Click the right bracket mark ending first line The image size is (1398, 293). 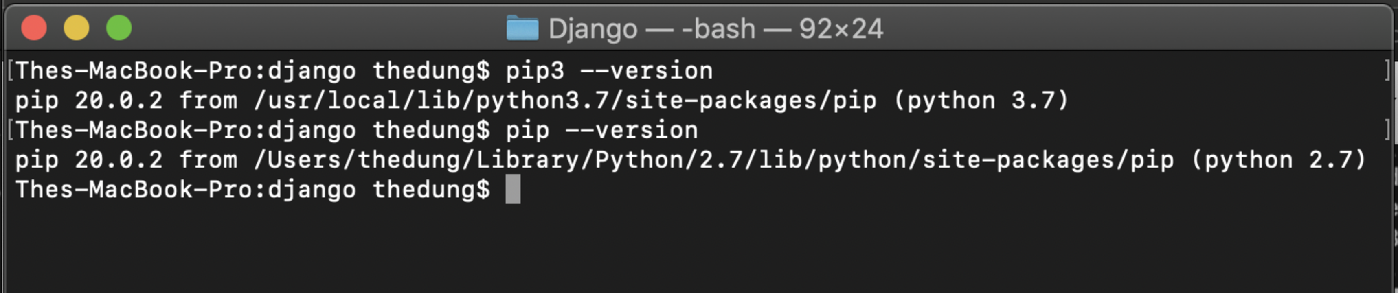coord(1387,71)
